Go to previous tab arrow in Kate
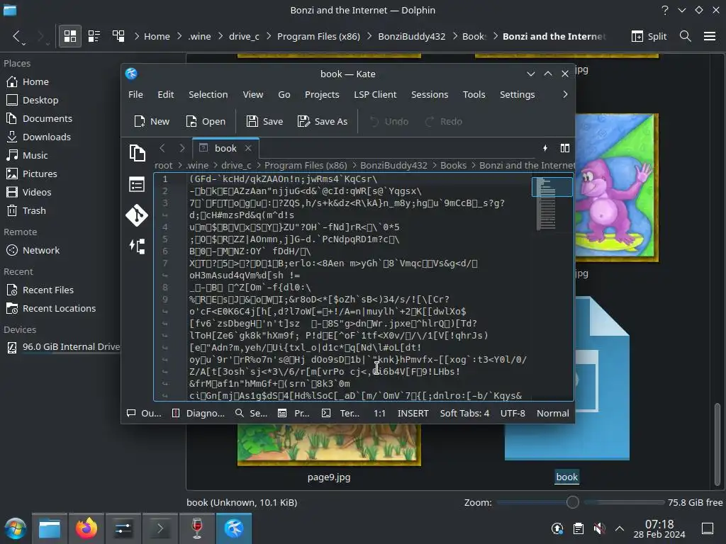This screenshot has width=726, height=544. click(x=162, y=148)
